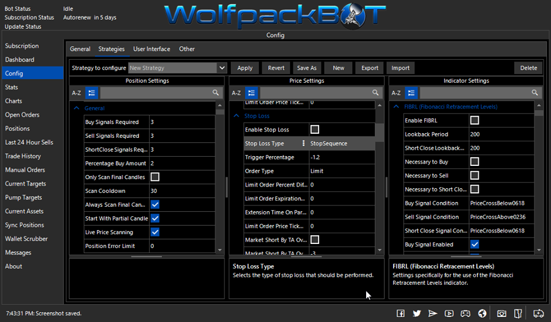Open the YouTube play icon
Screen dimensions: 551x322
click(x=449, y=313)
